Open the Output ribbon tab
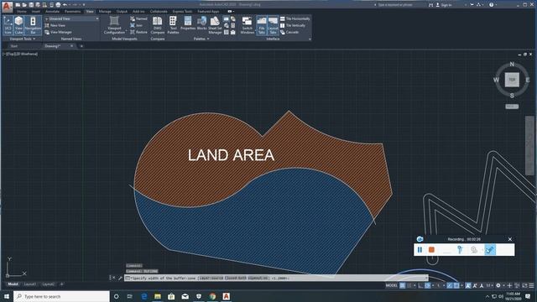 click(122, 11)
